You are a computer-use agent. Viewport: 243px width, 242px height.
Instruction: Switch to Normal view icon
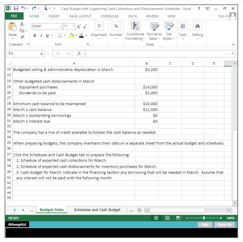tap(156, 218)
